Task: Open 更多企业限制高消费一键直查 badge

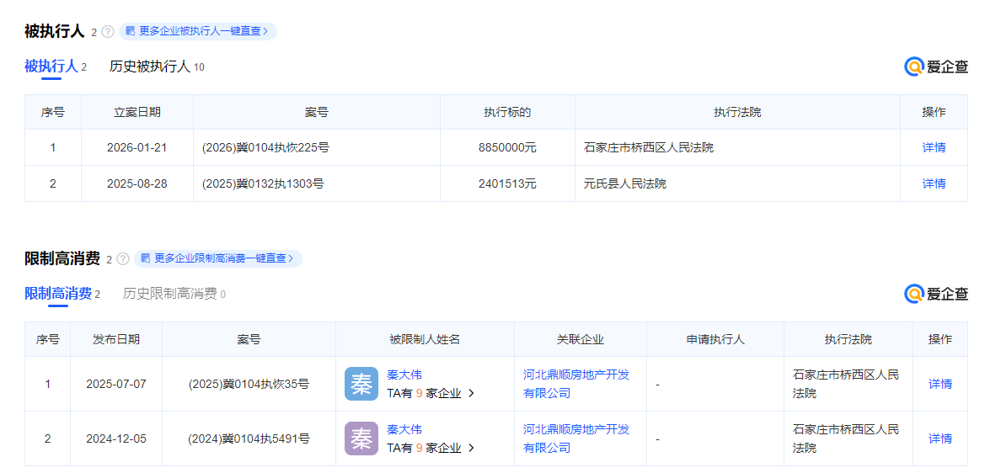Action: [x=217, y=258]
